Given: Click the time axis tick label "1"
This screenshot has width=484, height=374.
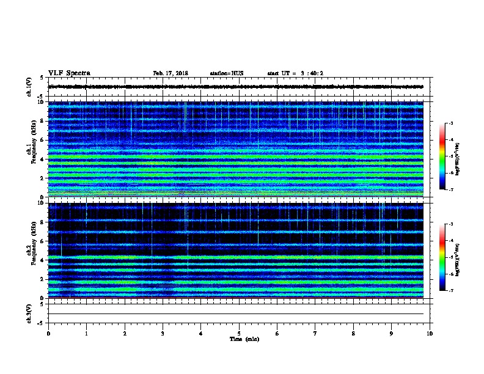Looking at the screenshot, I should (86, 334).
